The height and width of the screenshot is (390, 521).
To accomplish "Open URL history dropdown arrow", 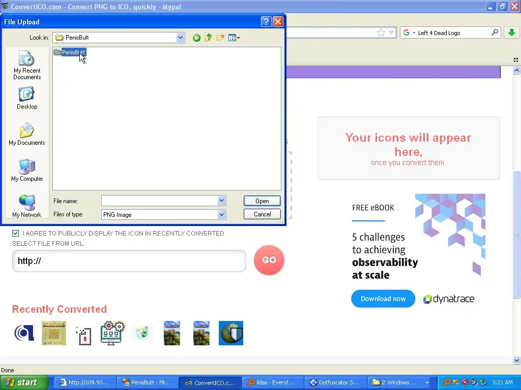I will tap(391, 32).
